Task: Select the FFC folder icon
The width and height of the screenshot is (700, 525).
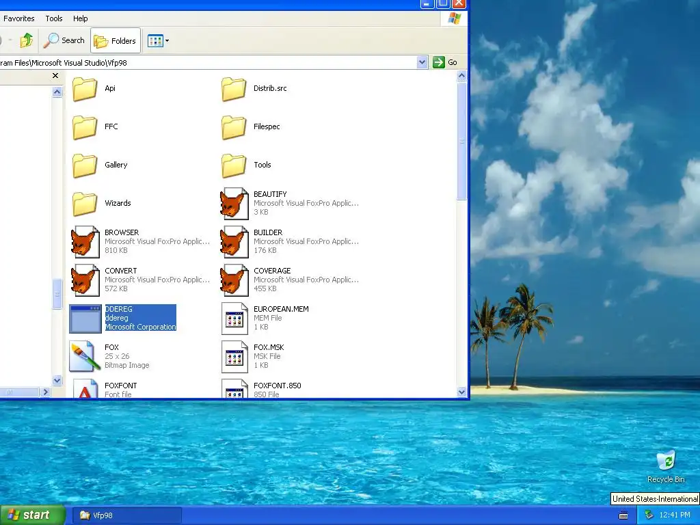Action: pyautogui.click(x=85, y=127)
